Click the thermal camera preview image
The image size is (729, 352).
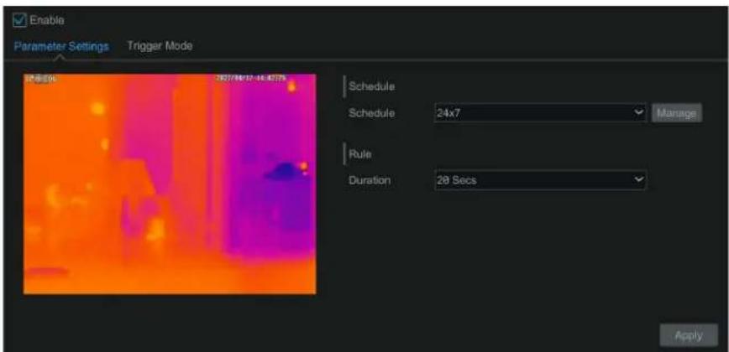170,184
